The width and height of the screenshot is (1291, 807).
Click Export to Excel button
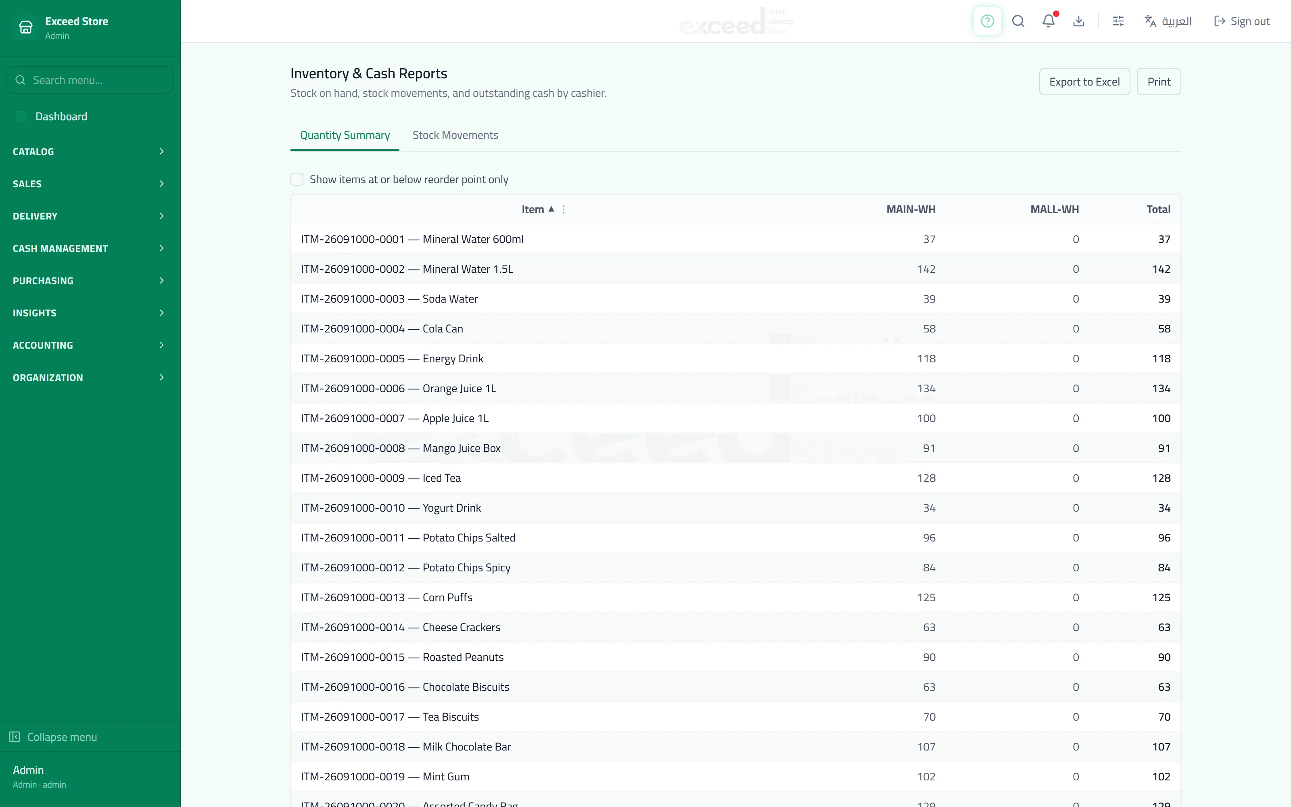coord(1084,82)
